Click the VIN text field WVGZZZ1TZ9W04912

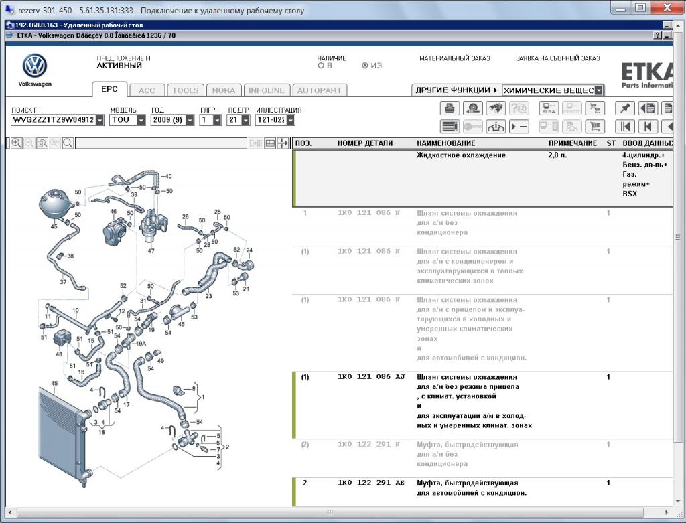tap(53, 120)
